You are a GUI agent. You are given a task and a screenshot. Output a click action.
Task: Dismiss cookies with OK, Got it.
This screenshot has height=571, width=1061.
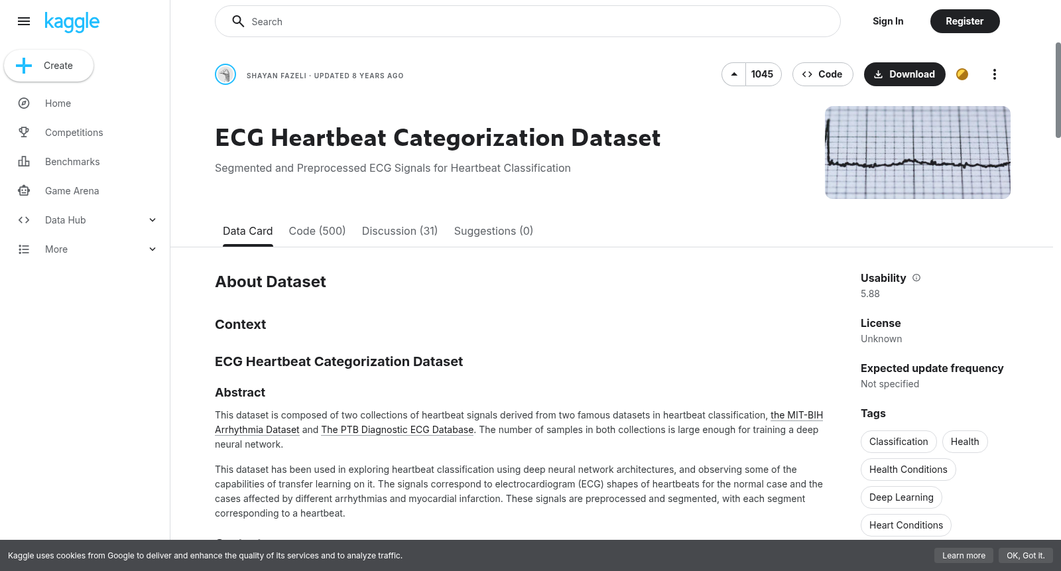pyautogui.click(x=1025, y=556)
